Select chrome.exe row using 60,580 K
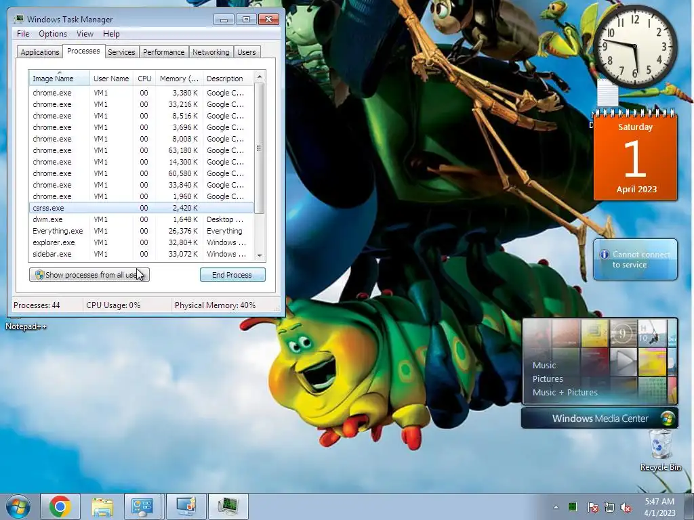This screenshot has width=694, height=520. (x=141, y=173)
